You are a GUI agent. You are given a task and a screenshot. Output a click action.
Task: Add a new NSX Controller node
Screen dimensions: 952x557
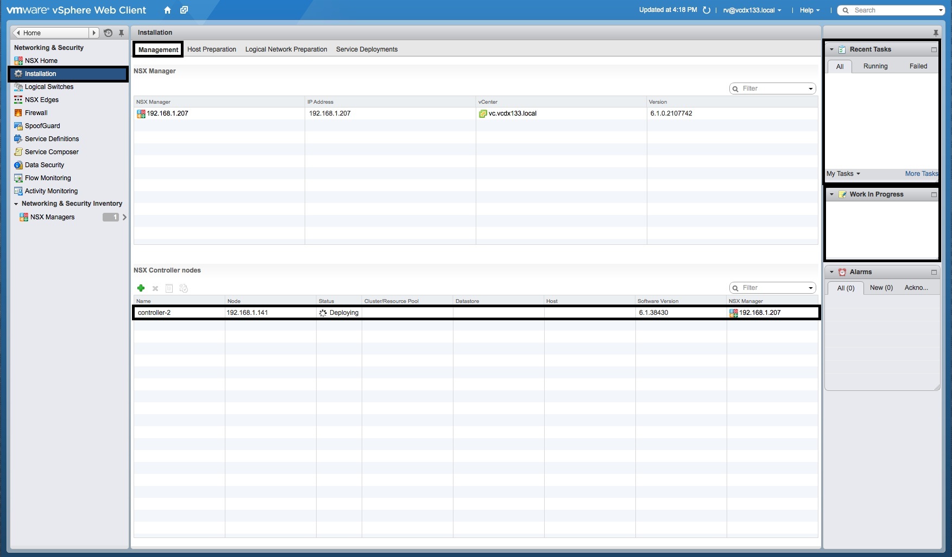141,288
